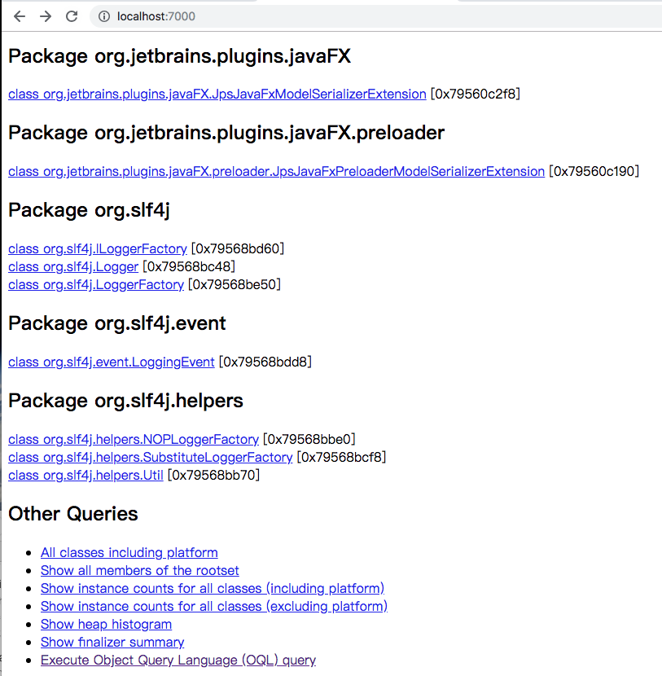Open class org.slf4j.helpers.Util link
This screenshot has width=662, height=676.
85,475
